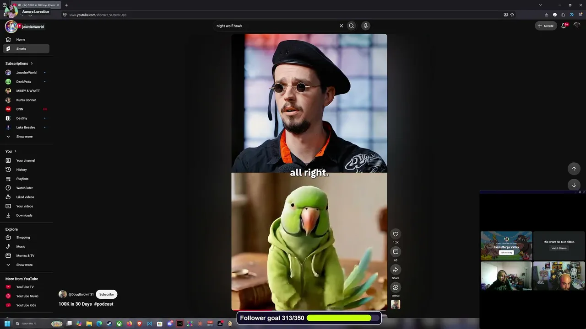This screenshot has height=329, width=586.
Task: Open MIKEY & WYATT subscription
Action: [26, 91]
